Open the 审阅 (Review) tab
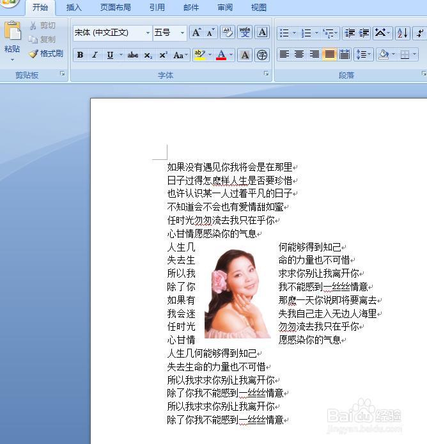The width and height of the screenshot is (427, 444). [225, 8]
